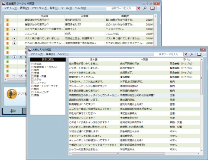
Task: Select row 日本語の新聞はありますか？
Action: [x=134, y=91]
